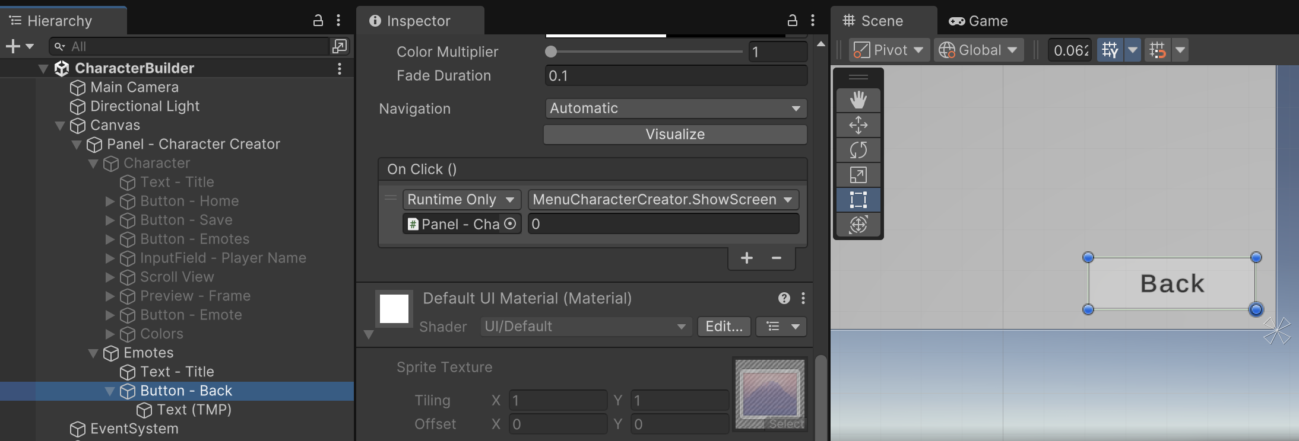Click the material Edit... button
The height and width of the screenshot is (441, 1299).
tap(724, 327)
